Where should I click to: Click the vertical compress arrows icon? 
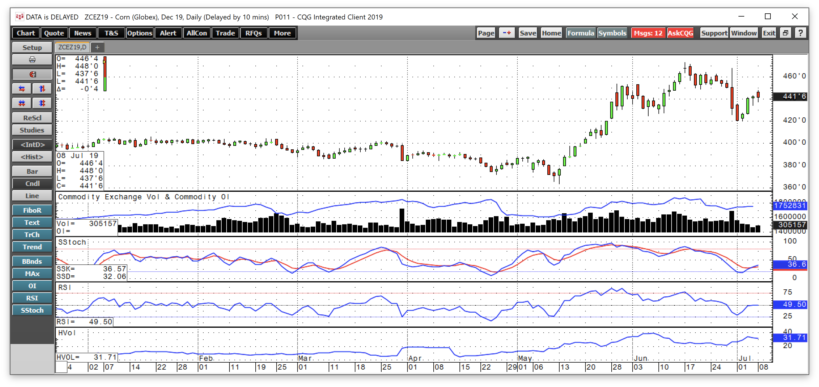tap(42, 103)
